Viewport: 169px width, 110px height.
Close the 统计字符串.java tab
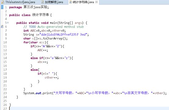(x=97, y=2)
